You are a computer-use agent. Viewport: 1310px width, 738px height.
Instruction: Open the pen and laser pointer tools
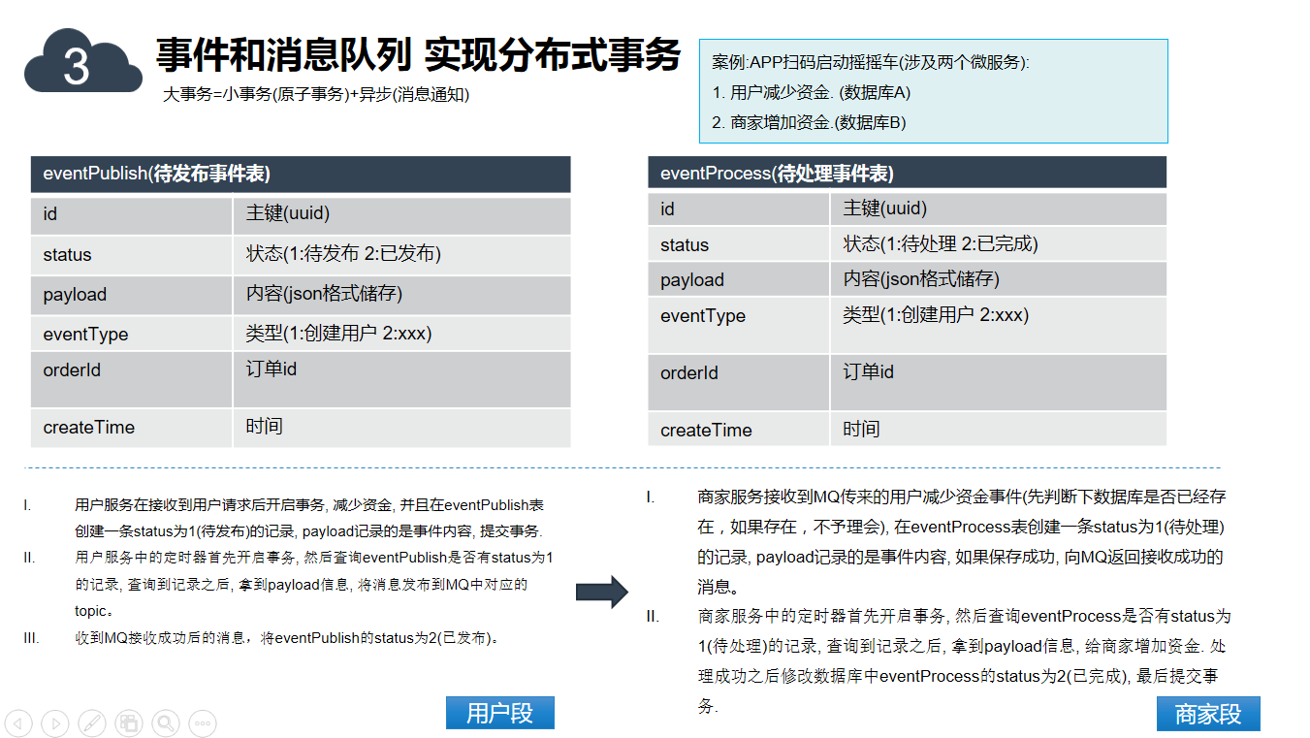(92, 722)
